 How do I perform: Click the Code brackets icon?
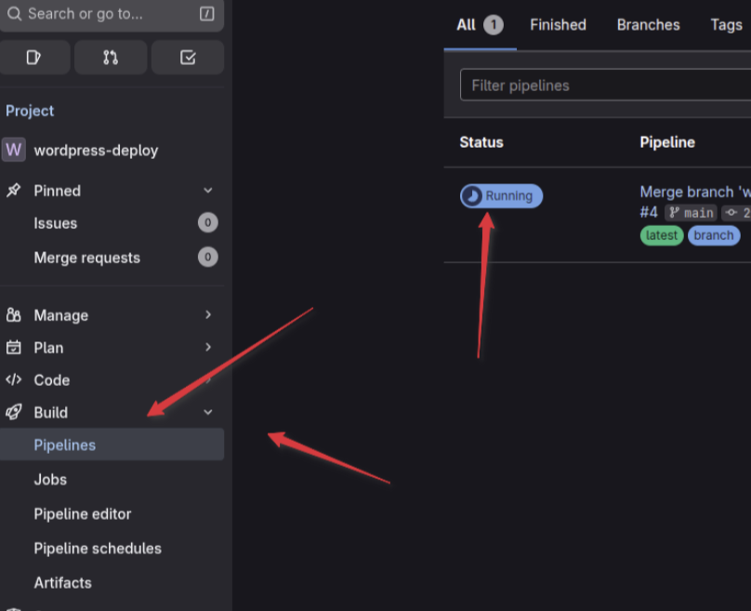[13, 379]
